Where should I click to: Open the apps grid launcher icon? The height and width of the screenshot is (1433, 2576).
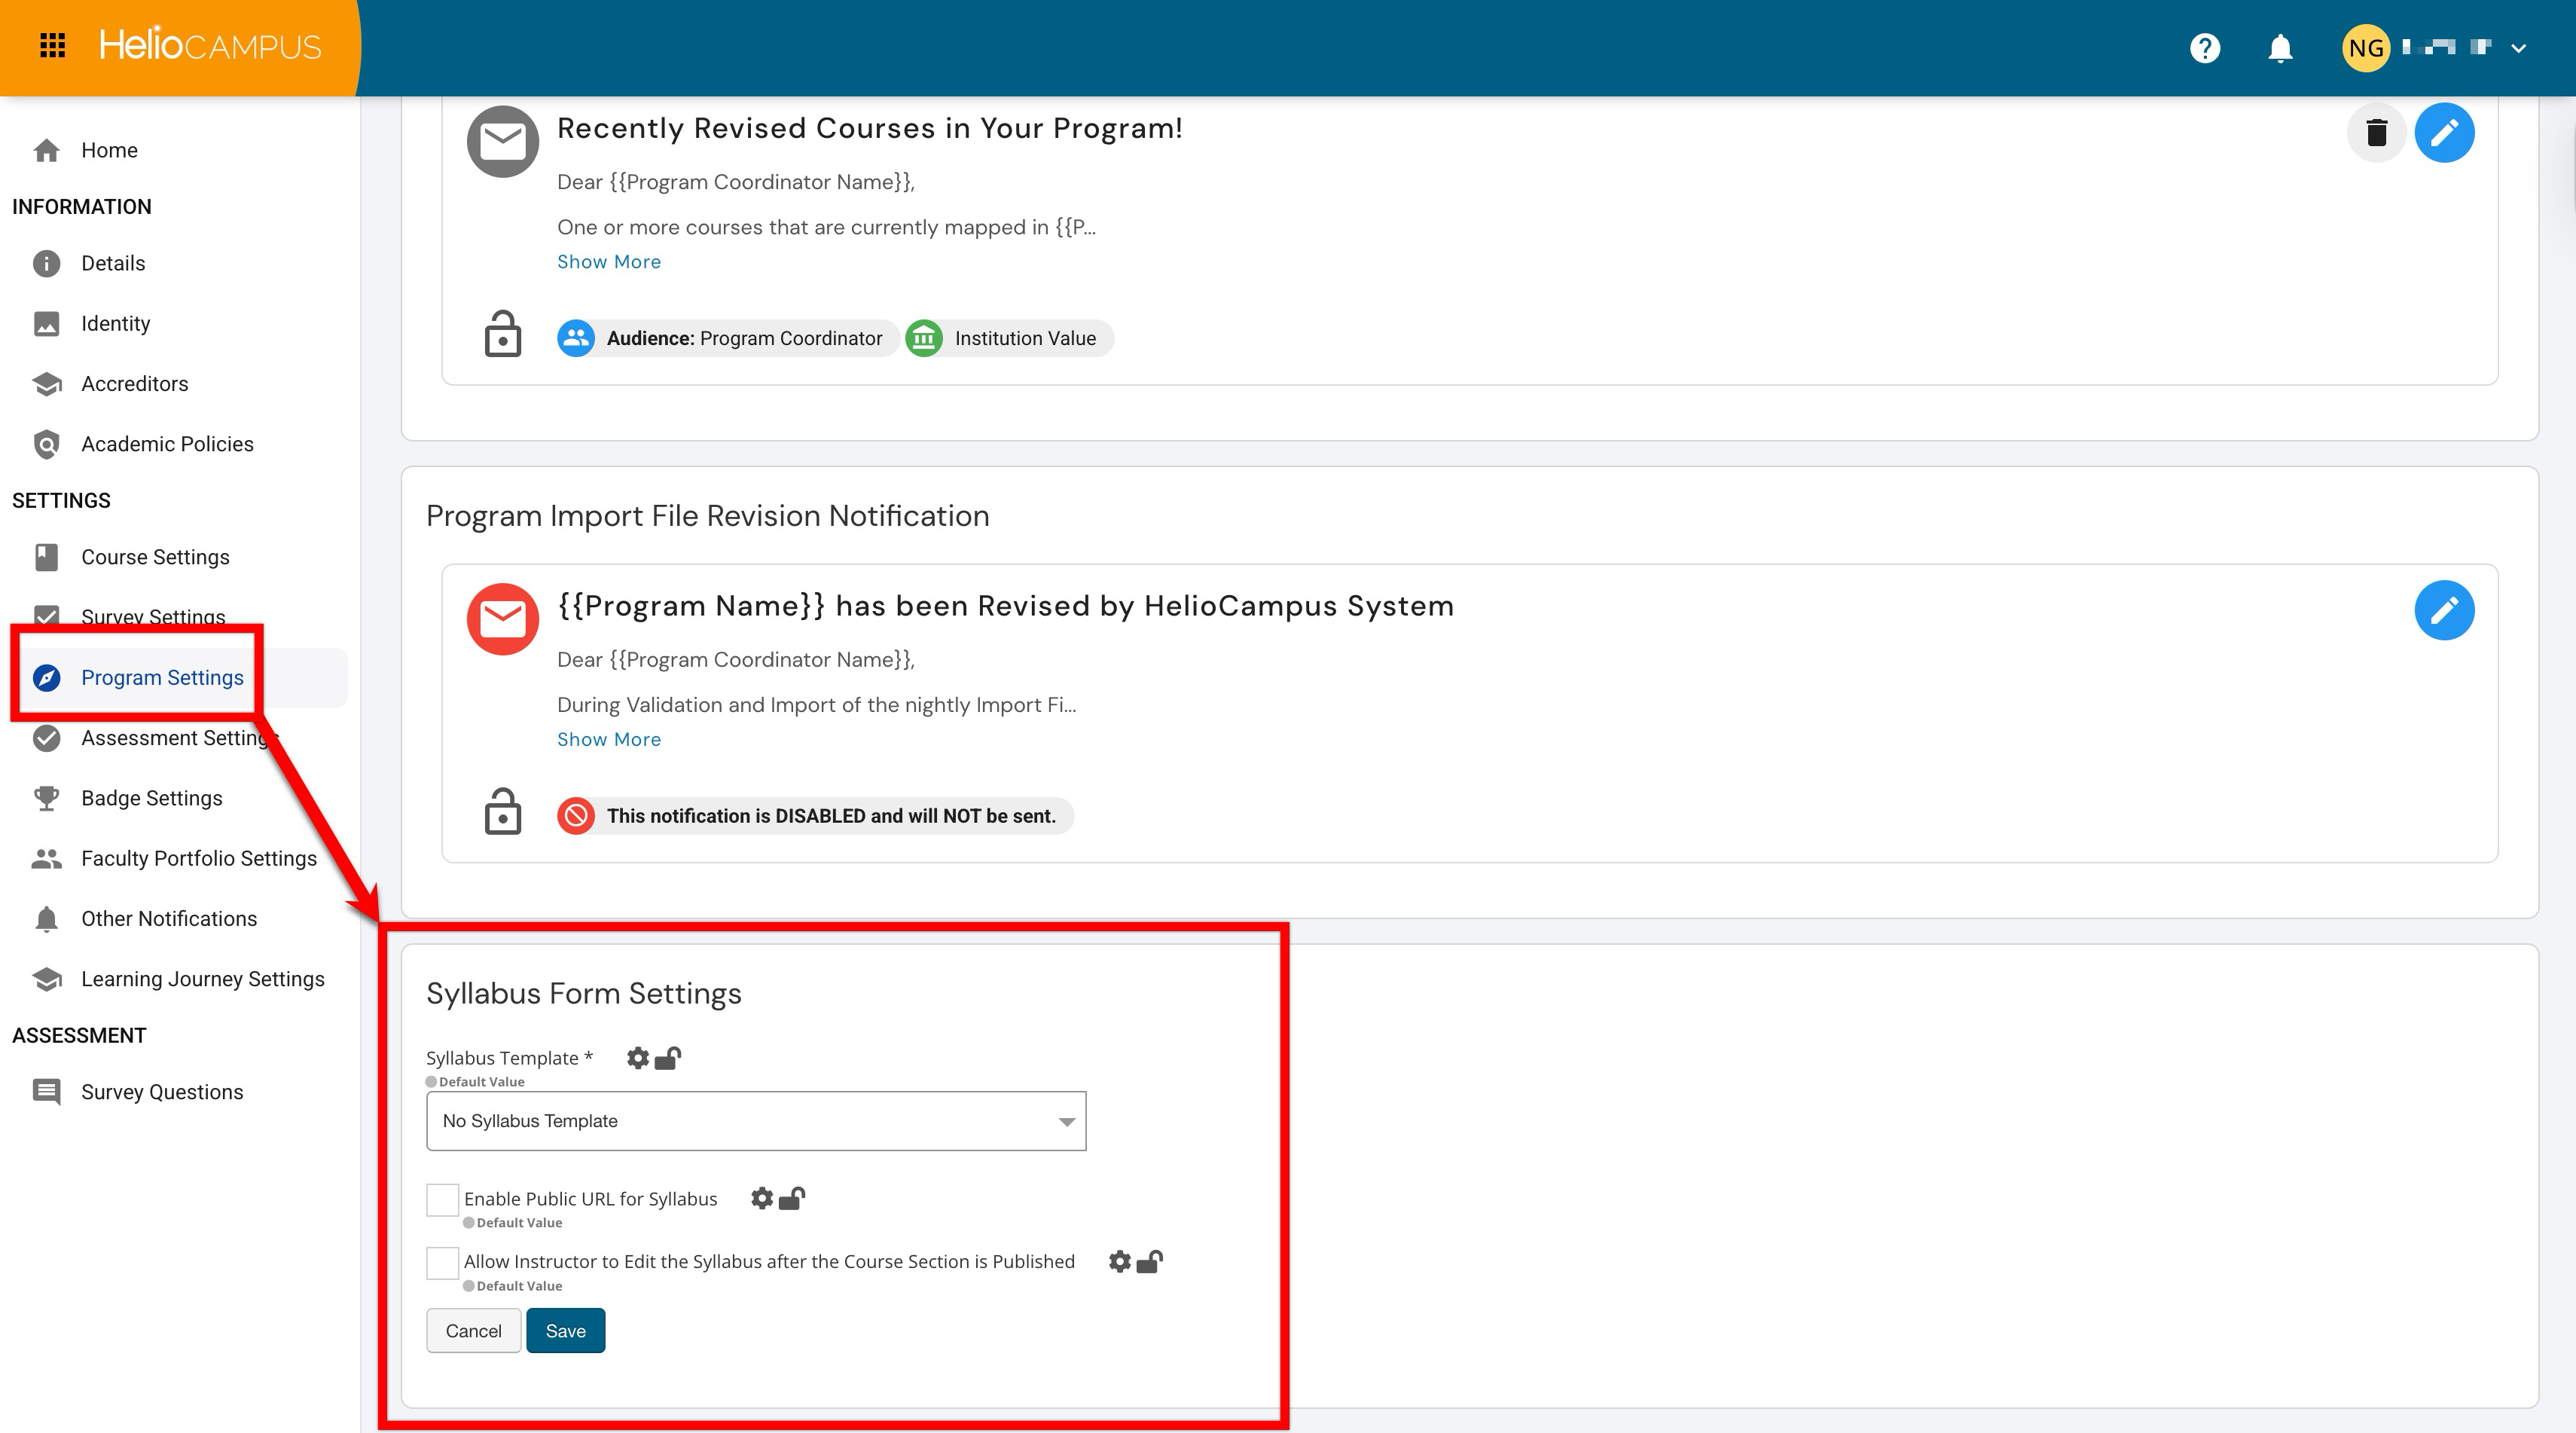[x=52, y=46]
